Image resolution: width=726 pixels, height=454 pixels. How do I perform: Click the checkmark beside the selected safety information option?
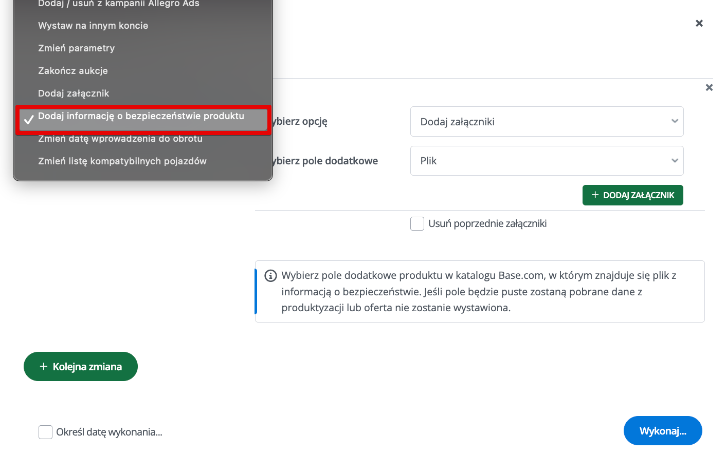29,119
